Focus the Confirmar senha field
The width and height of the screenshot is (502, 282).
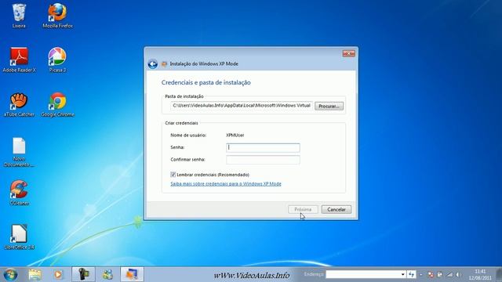[263, 160]
